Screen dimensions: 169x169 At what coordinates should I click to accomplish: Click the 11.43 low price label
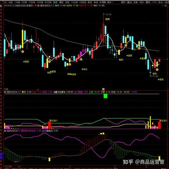(x=155, y=76)
